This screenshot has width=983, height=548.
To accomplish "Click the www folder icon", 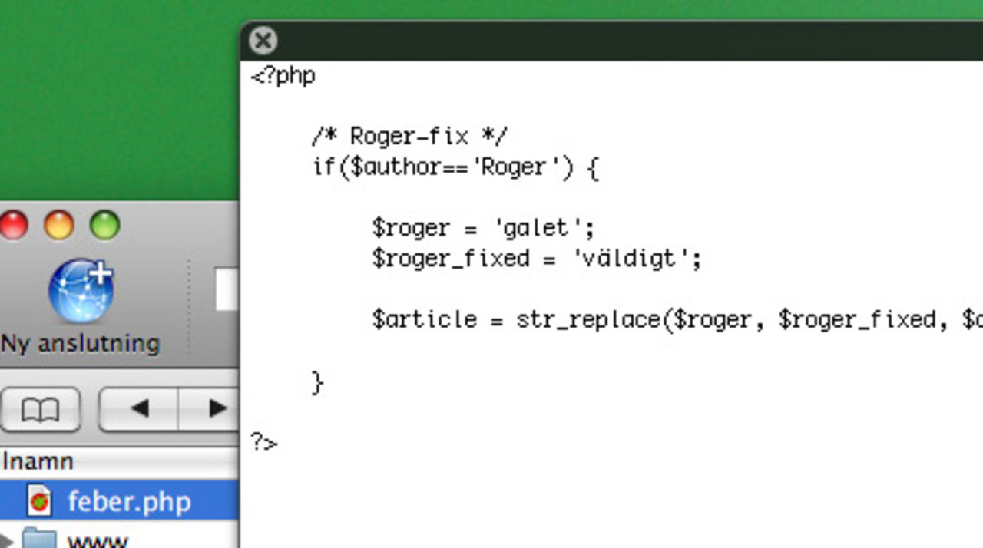I will (39, 540).
